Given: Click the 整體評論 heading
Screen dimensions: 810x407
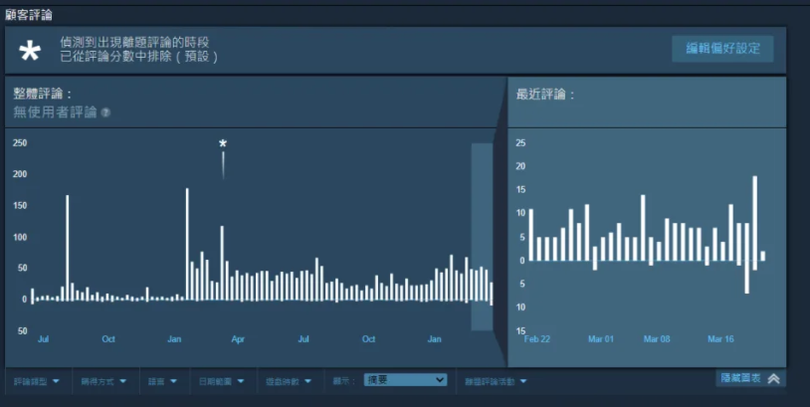Looking at the screenshot, I should 42,93.
